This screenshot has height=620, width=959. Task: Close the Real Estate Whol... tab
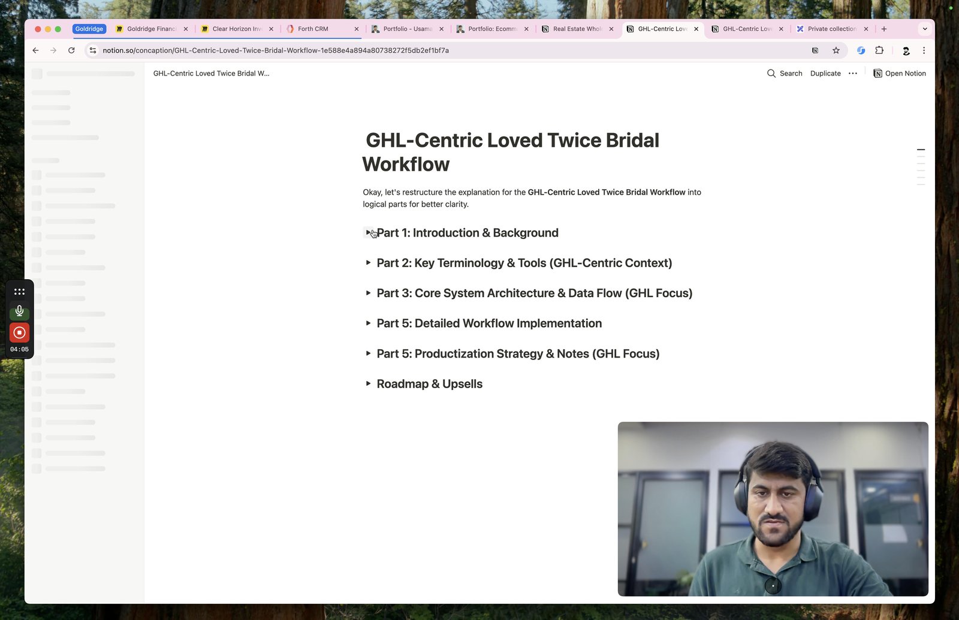[x=611, y=29]
